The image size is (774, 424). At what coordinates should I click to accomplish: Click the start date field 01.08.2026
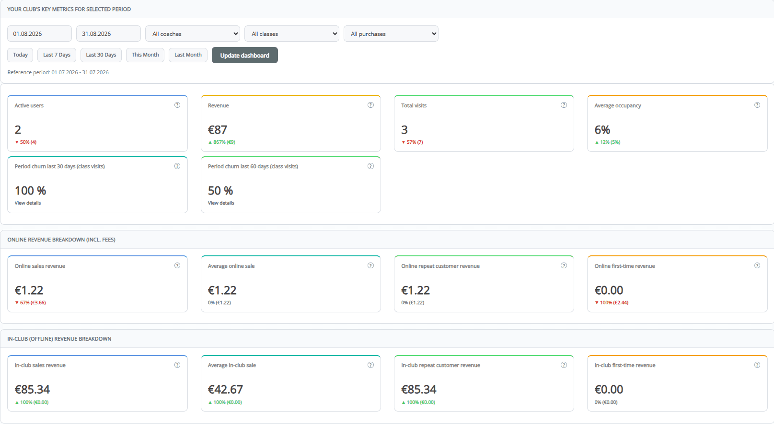pos(39,34)
